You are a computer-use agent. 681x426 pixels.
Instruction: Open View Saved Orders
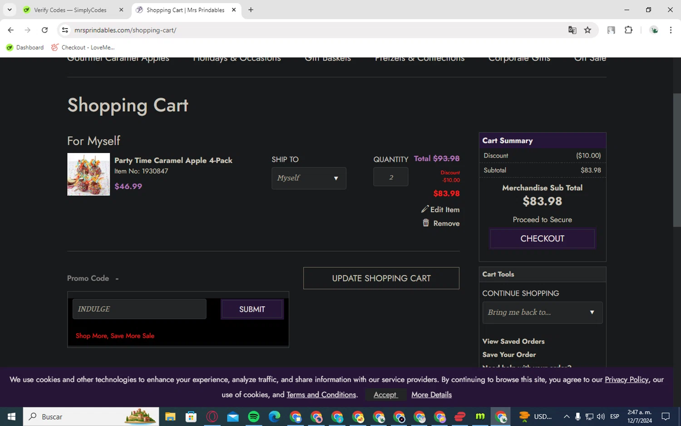(x=513, y=342)
